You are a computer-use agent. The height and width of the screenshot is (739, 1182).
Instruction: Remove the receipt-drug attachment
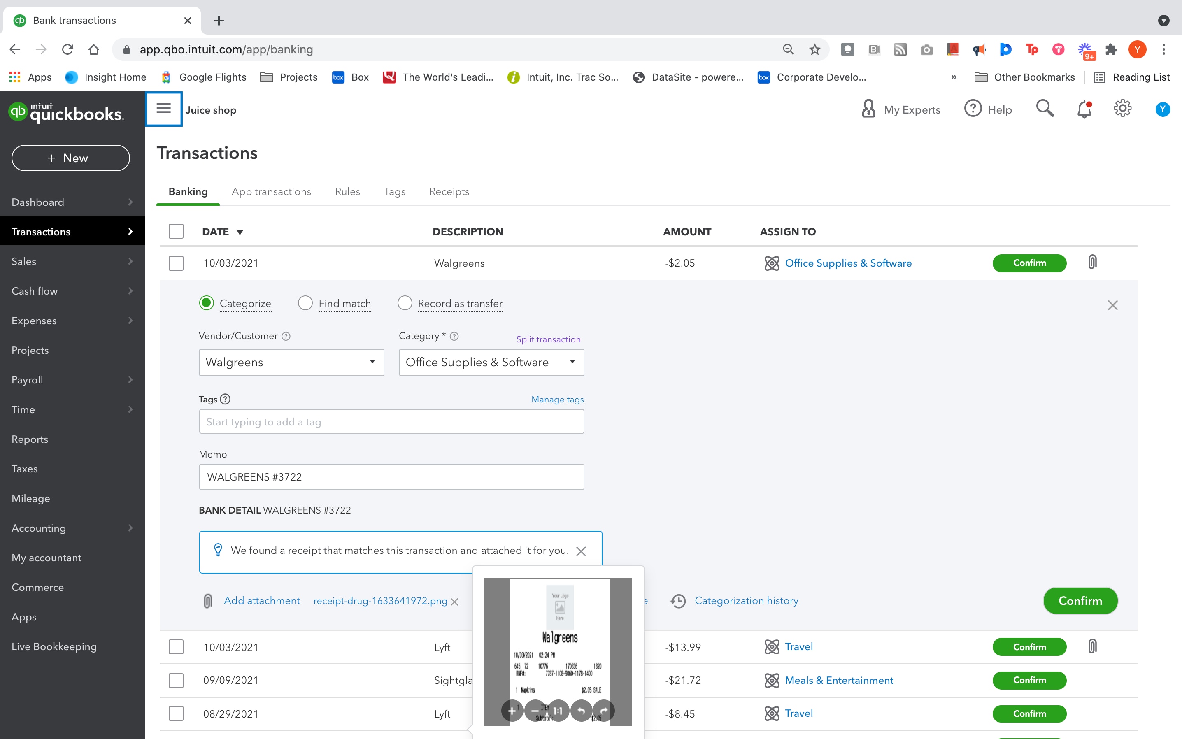tap(454, 602)
